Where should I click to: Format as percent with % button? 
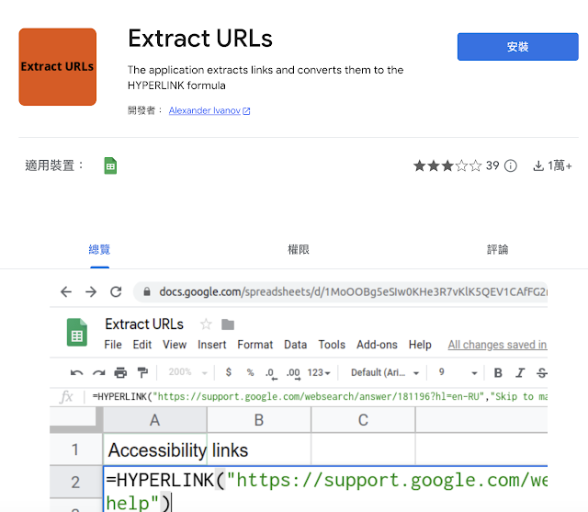click(250, 372)
